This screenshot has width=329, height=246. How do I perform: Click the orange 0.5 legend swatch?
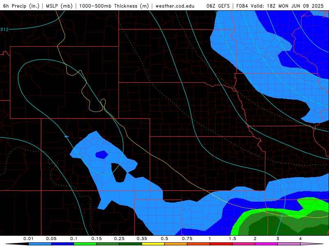click(176, 244)
